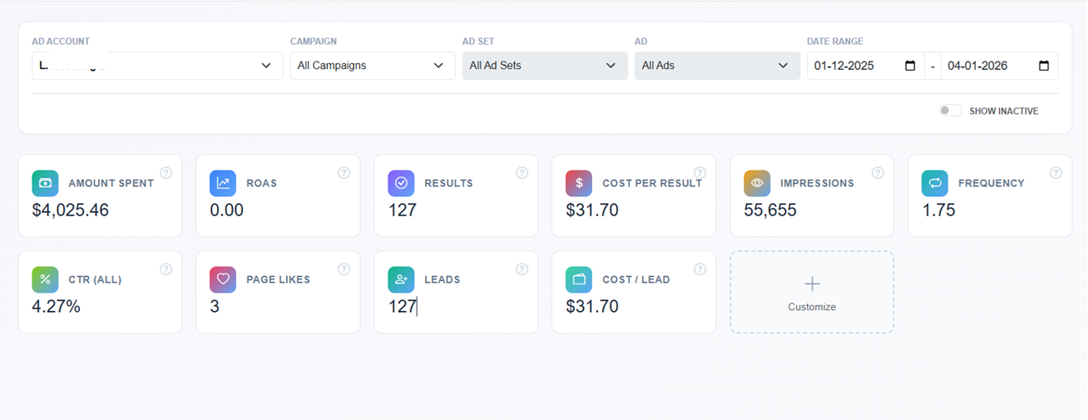This screenshot has height=420, width=1088.
Task: Open the start date calendar picker
Action: coord(910,66)
